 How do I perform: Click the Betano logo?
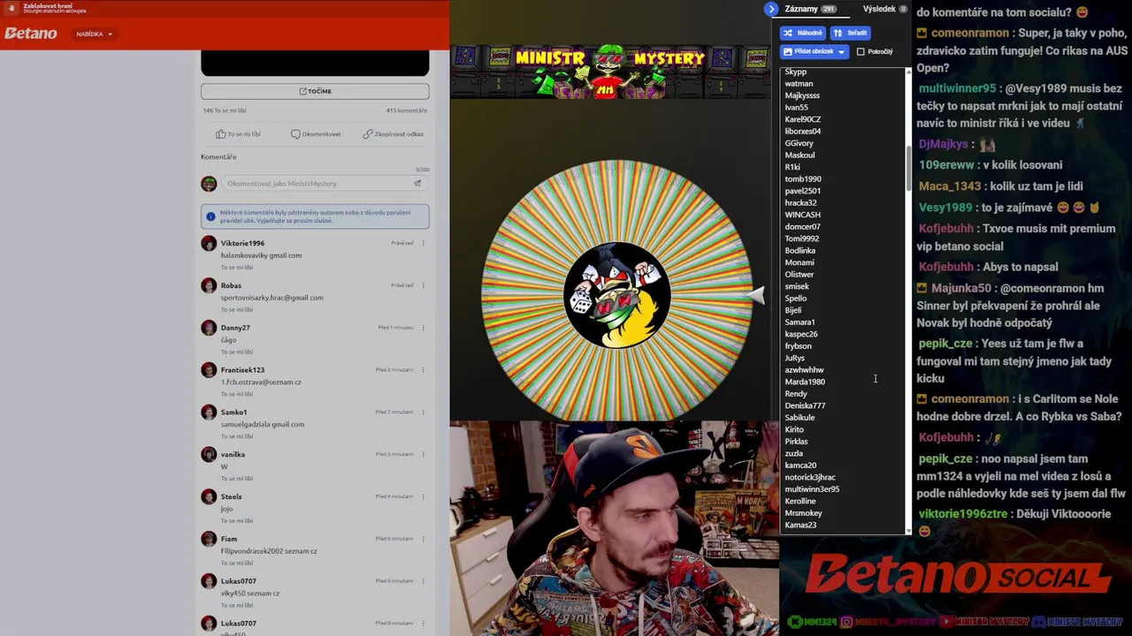(31, 34)
